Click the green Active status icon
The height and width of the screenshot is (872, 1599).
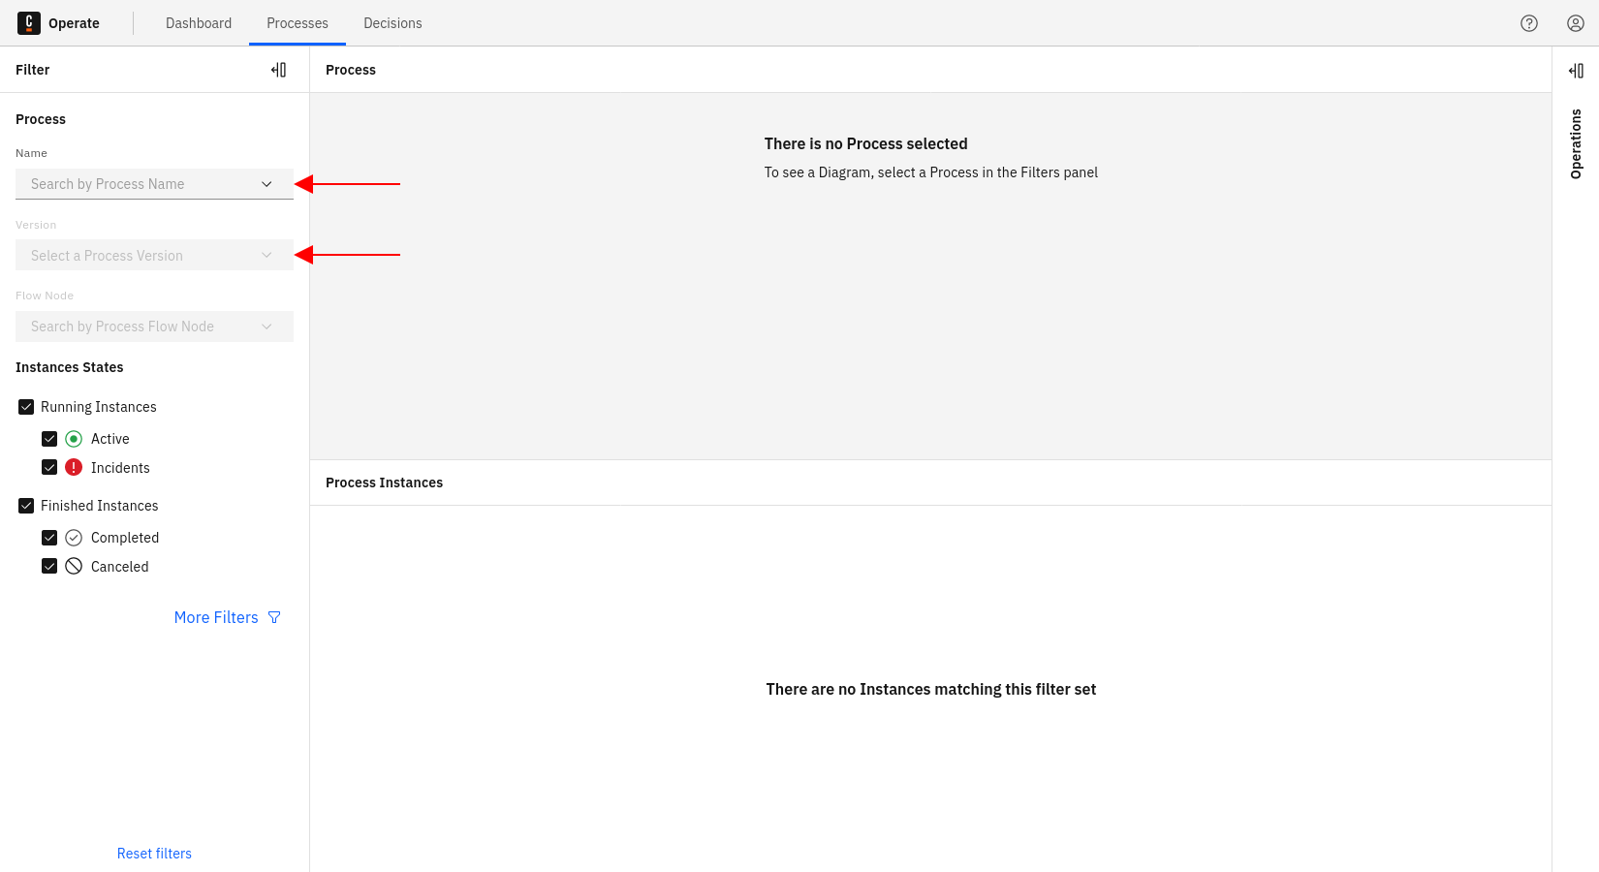(74, 439)
